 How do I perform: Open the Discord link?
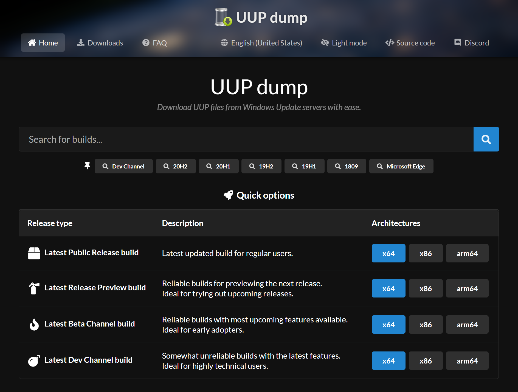tap(471, 43)
